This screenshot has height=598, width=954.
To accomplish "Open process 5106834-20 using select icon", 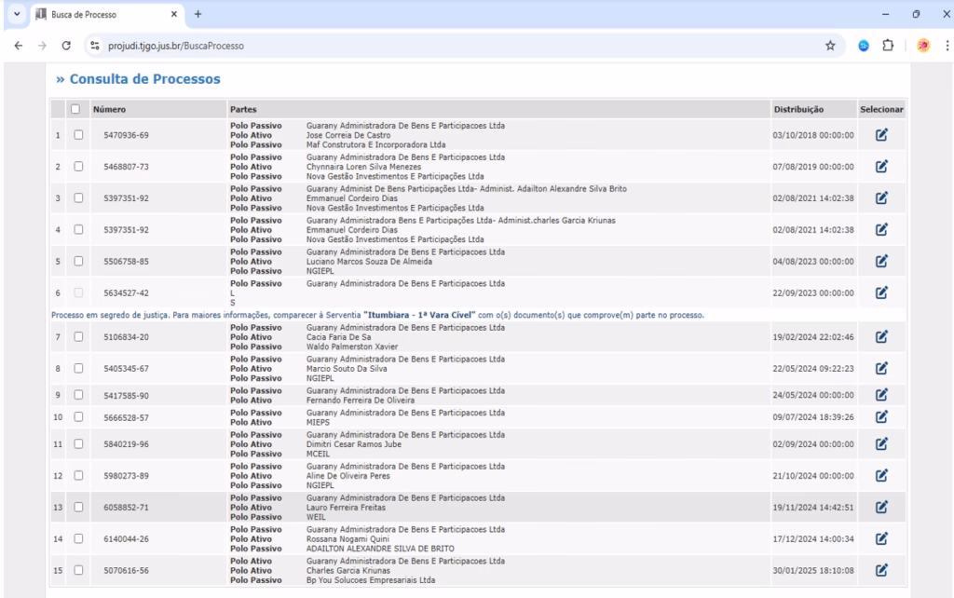I will click(880, 337).
